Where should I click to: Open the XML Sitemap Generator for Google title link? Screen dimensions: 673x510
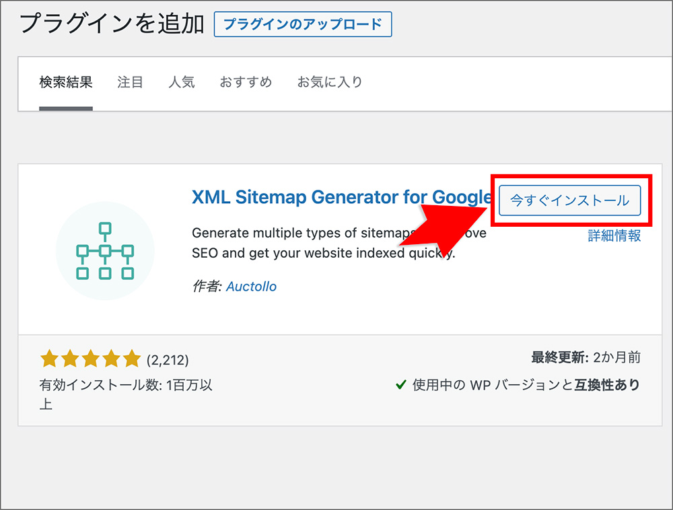341,197
